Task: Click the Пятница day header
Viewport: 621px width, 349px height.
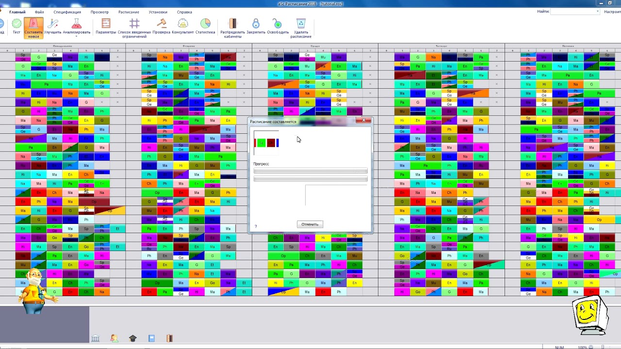Action: coord(568,46)
